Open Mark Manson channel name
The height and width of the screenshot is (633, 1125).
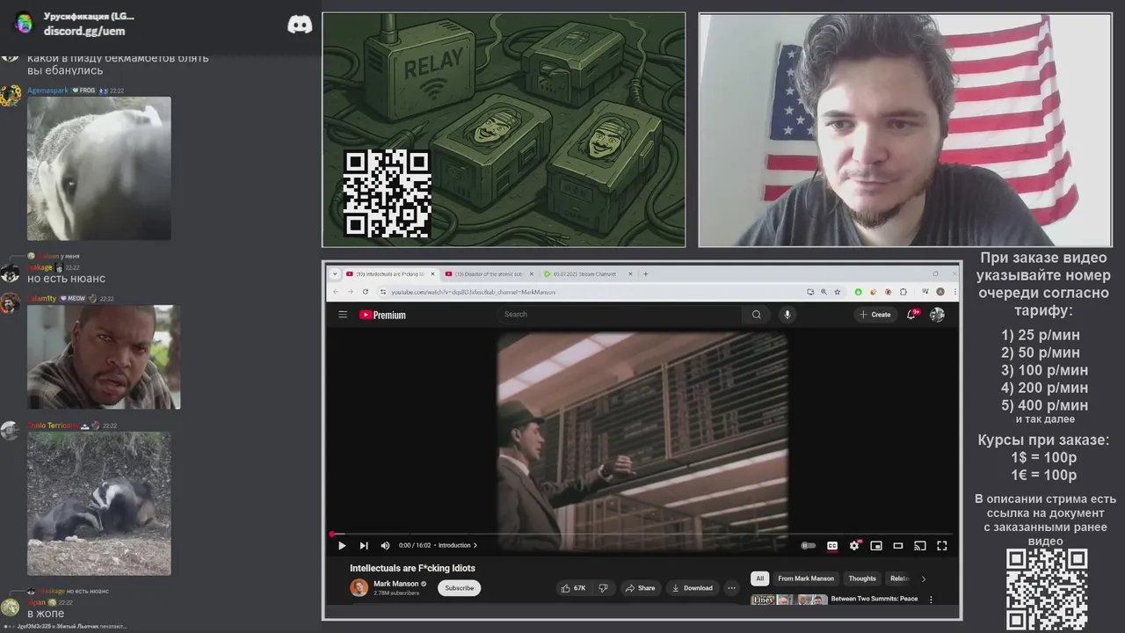point(396,584)
